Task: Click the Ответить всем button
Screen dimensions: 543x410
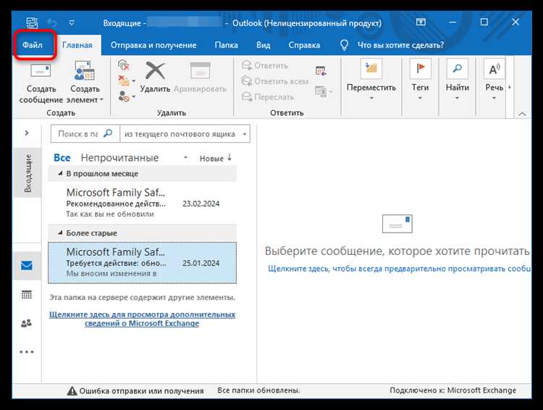Action: [275, 81]
